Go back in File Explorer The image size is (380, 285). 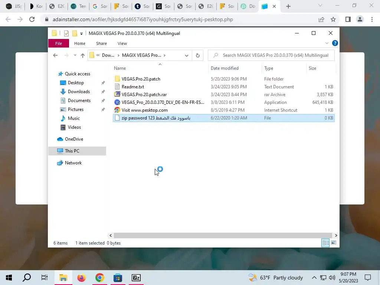pyautogui.click(x=55, y=55)
